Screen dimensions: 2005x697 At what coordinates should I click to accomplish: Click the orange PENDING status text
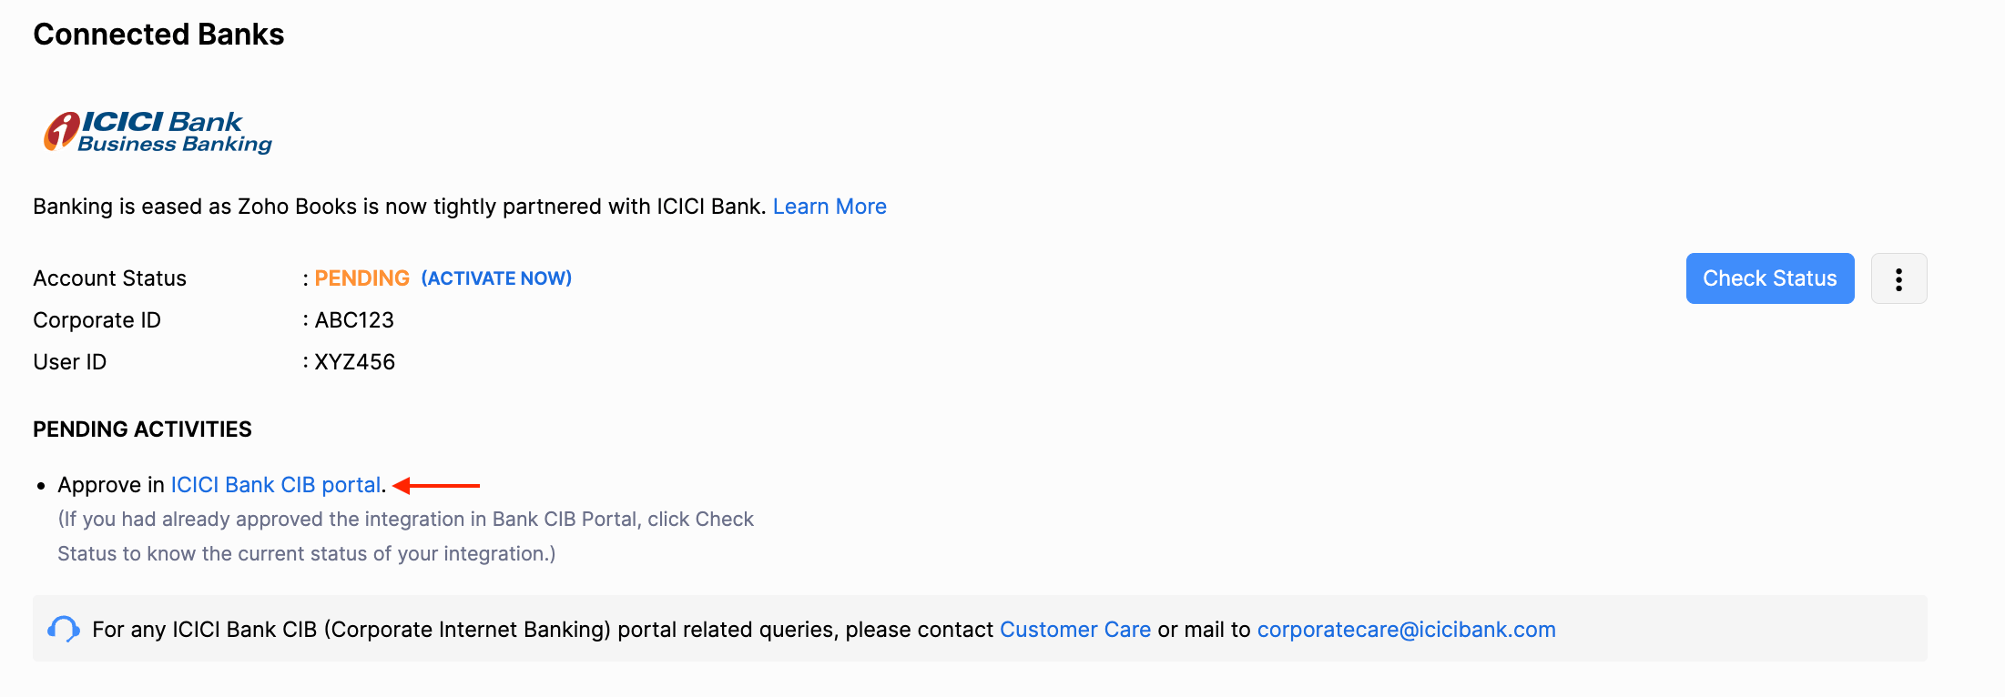pos(361,278)
